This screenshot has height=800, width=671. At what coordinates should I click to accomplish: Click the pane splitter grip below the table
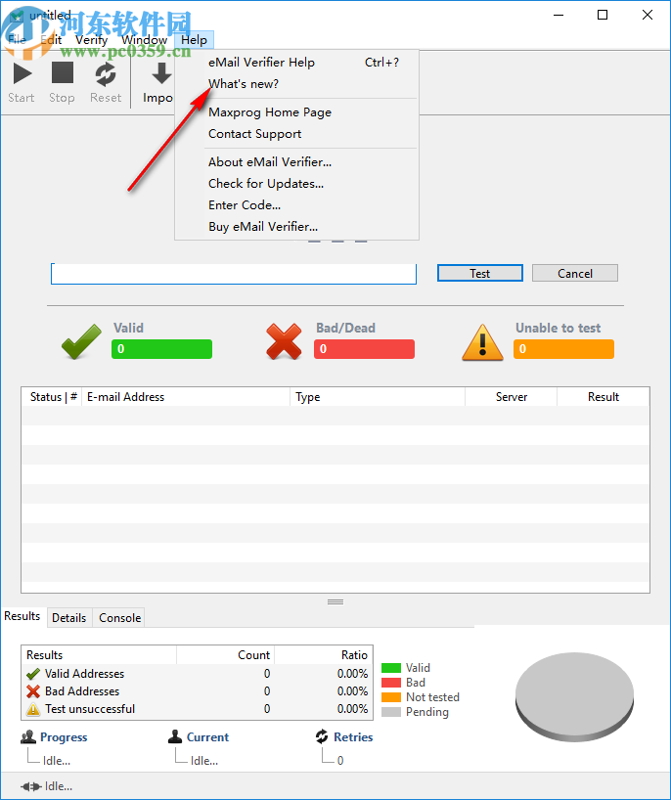point(335,602)
